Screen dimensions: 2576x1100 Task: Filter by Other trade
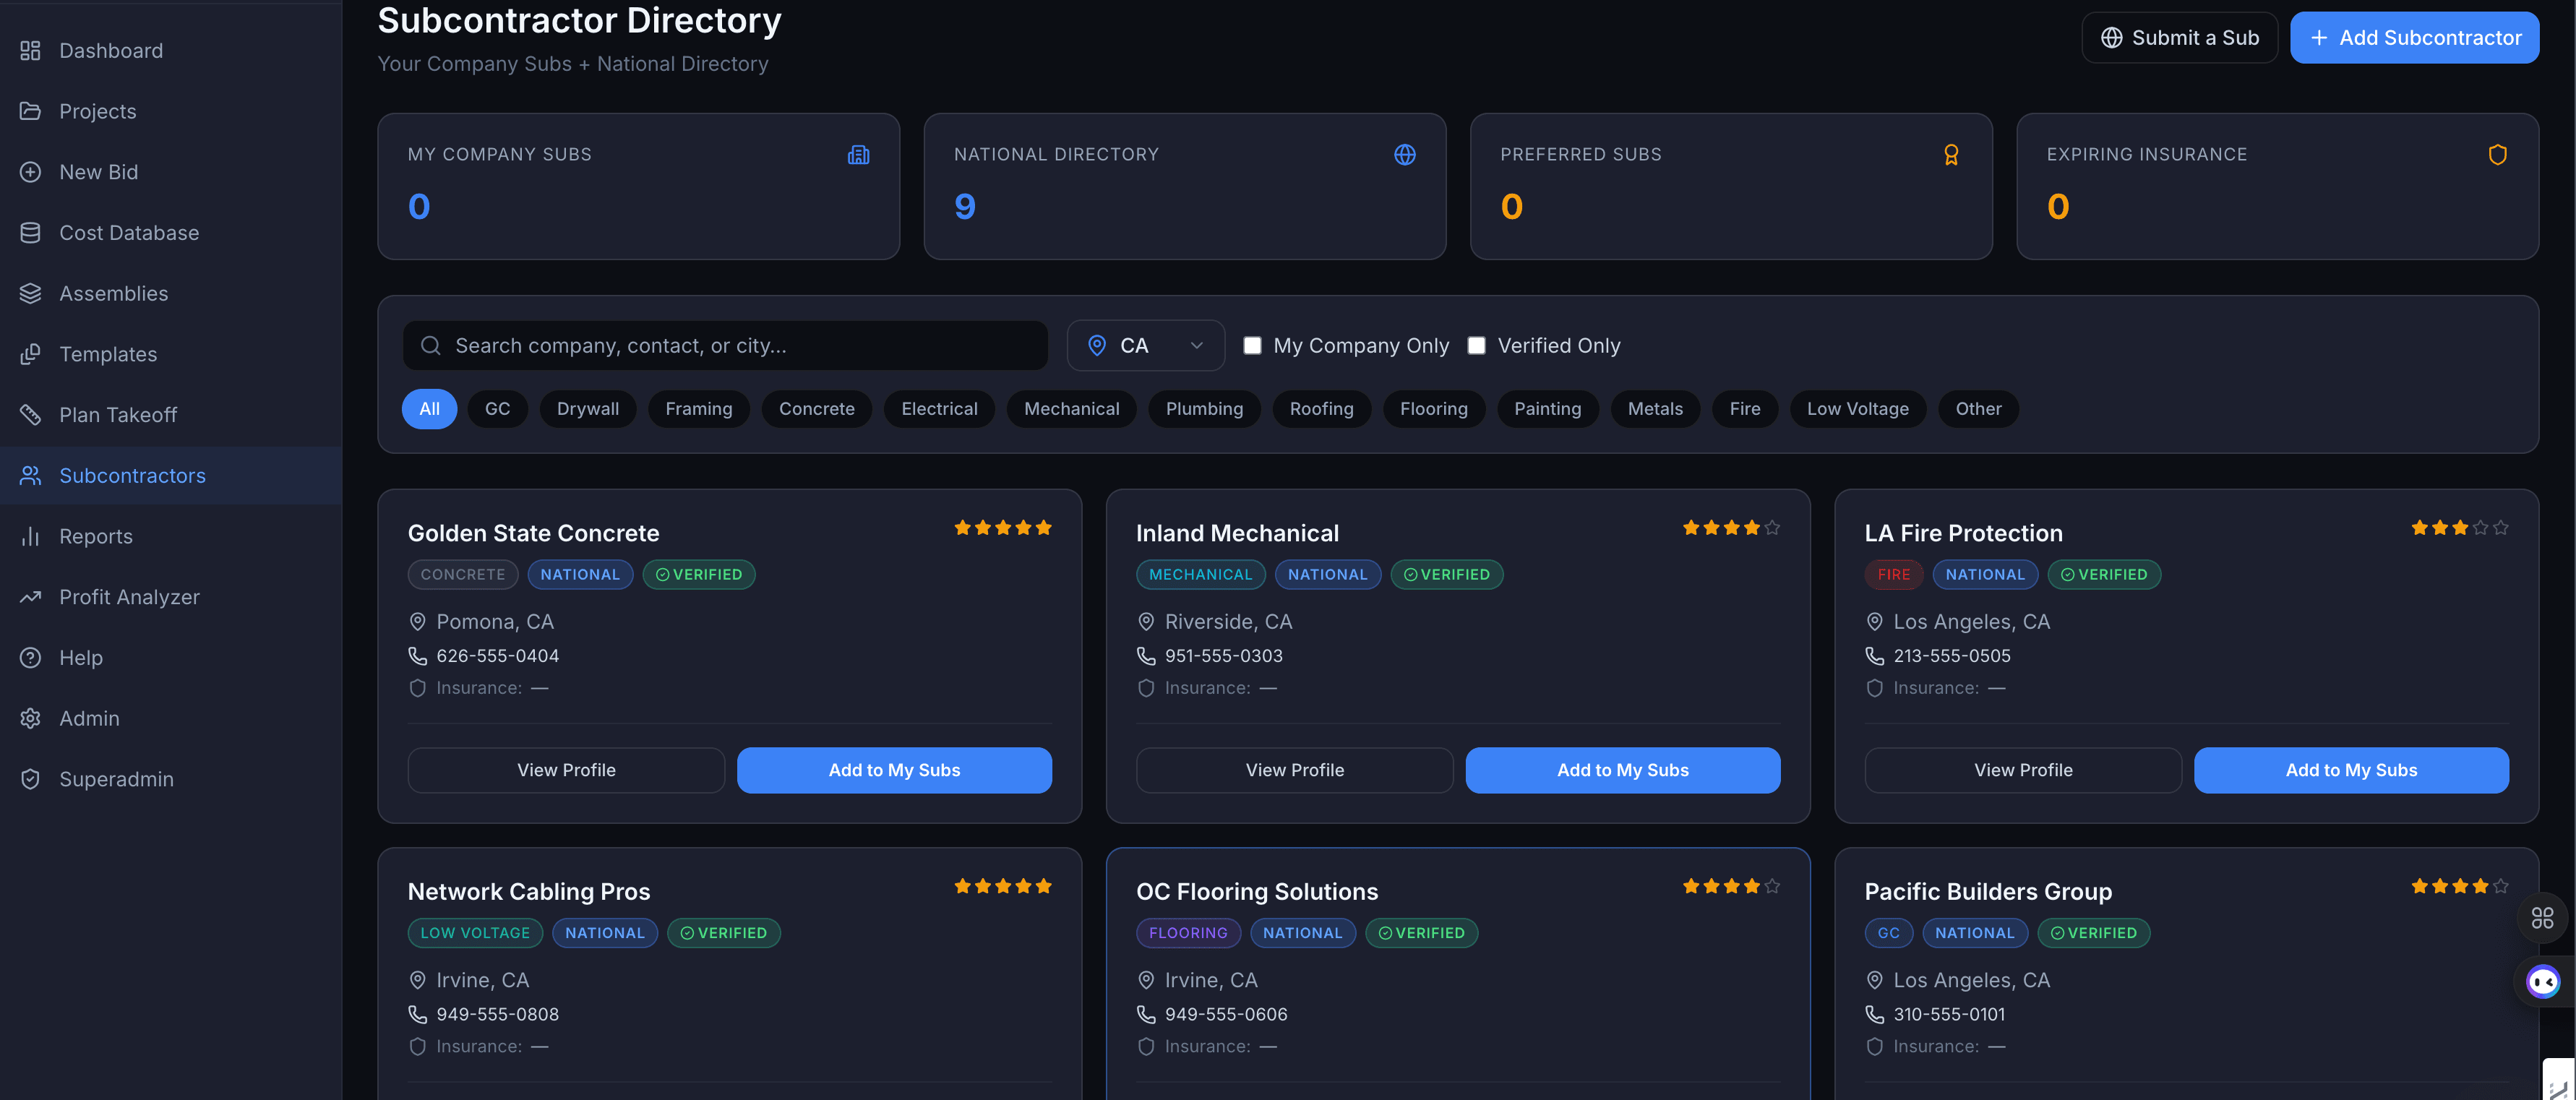(1978, 408)
